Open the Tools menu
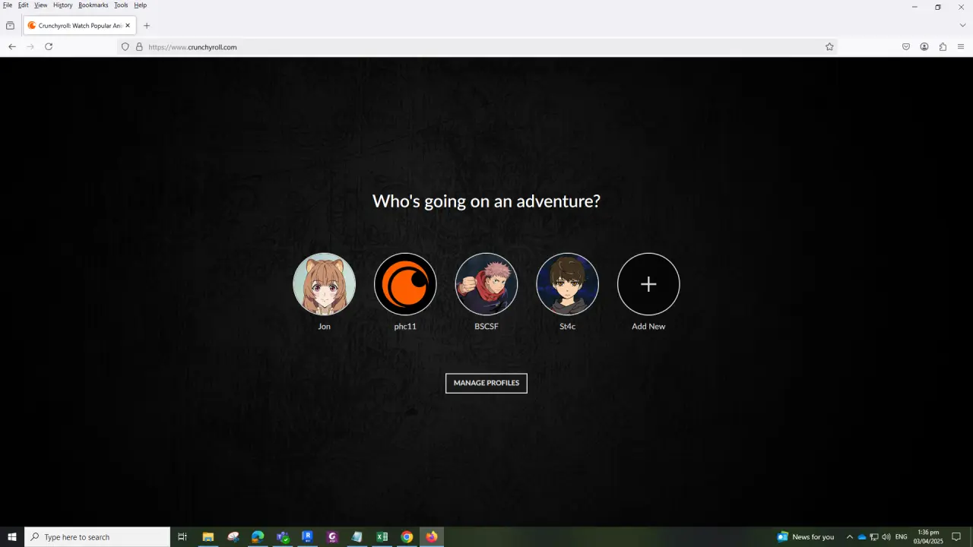 coord(122,5)
